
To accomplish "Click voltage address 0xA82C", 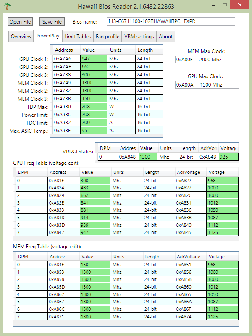I will click(x=191, y=195).
